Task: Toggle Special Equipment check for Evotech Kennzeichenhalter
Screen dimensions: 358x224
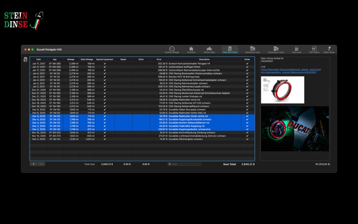Action: (x=105, y=64)
